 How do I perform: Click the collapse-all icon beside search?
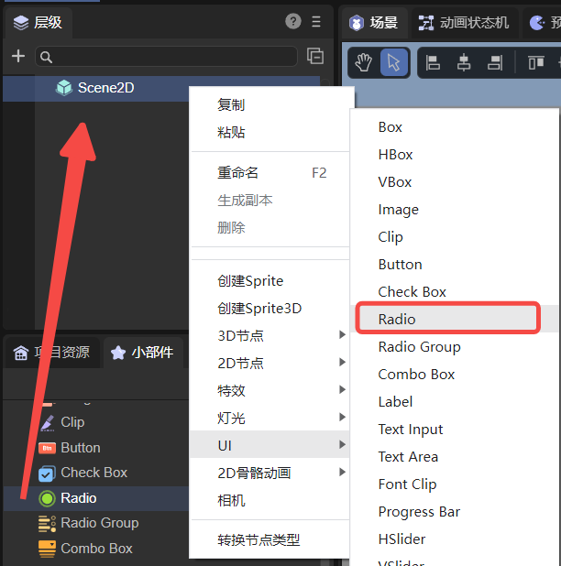(x=315, y=57)
